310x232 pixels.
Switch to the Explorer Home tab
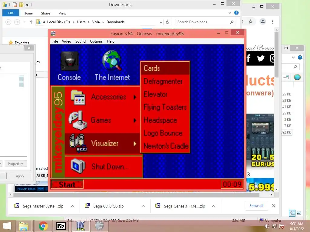[x=28, y=13]
